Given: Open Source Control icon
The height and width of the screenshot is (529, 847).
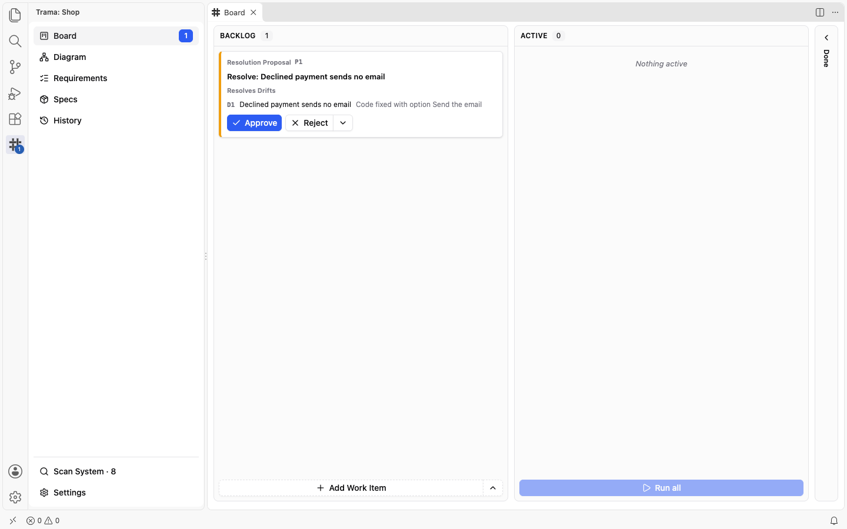Looking at the screenshot, I should pos(15,67).
